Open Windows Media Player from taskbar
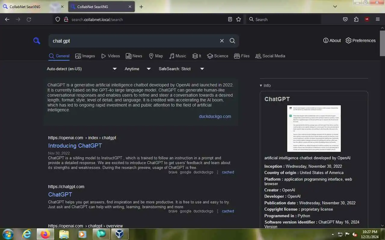This screenshot has width=385, height=240. click(82, 234)
